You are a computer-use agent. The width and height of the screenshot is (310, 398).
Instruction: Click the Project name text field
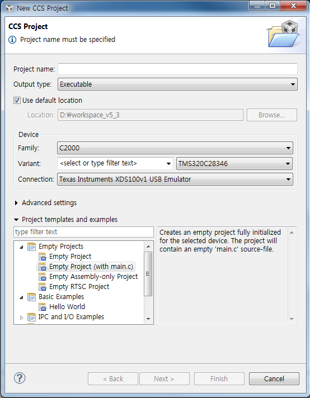point(177,69)
